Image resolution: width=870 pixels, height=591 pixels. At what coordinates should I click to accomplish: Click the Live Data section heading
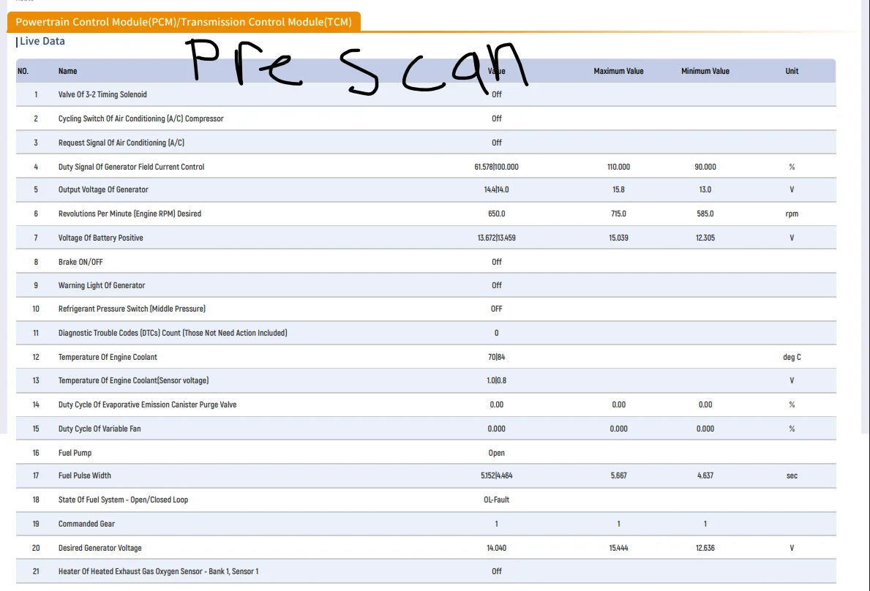pyautogui.click(x=42, y=42)
